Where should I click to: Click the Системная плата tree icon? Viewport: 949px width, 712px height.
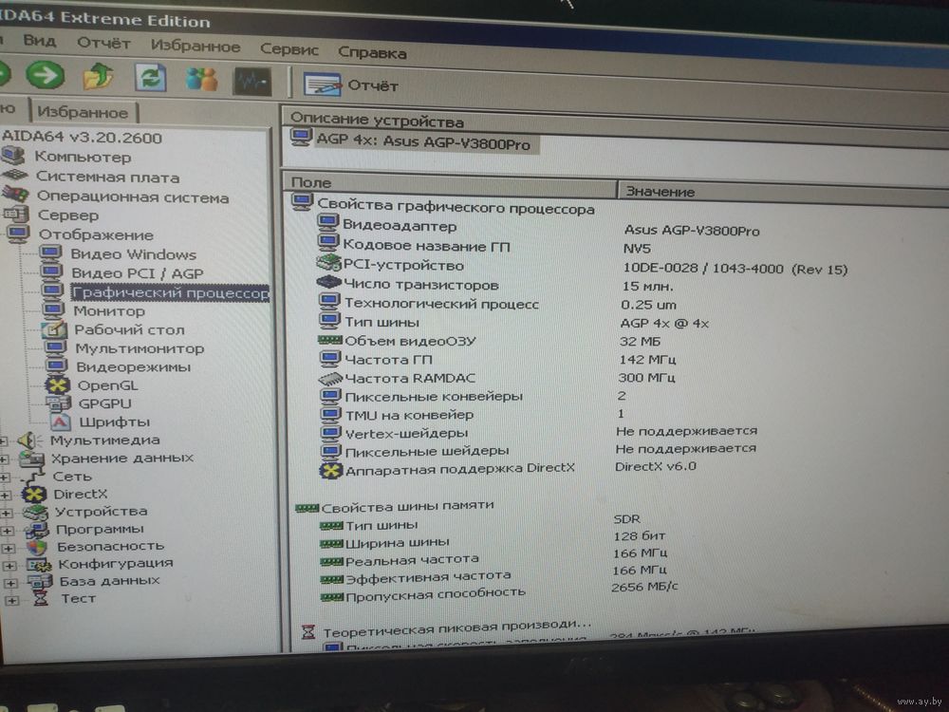(x=15, y=176)
